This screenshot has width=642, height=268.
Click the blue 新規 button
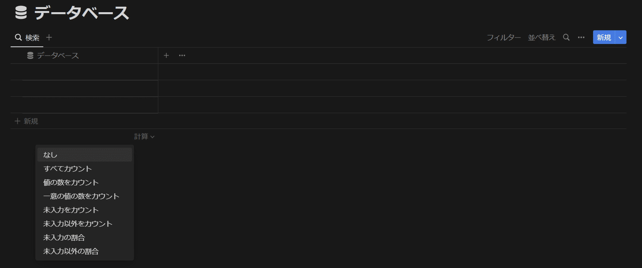tap(603, 37)
